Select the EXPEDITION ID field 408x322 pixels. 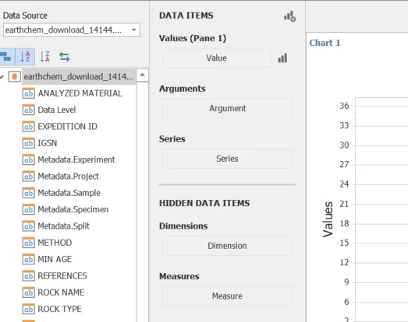[68, 127]
